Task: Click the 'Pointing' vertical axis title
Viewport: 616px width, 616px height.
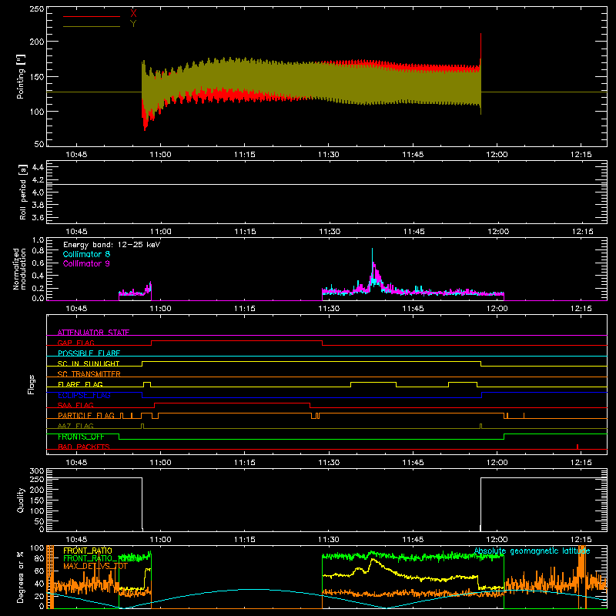Action: [x=21, y=76]
